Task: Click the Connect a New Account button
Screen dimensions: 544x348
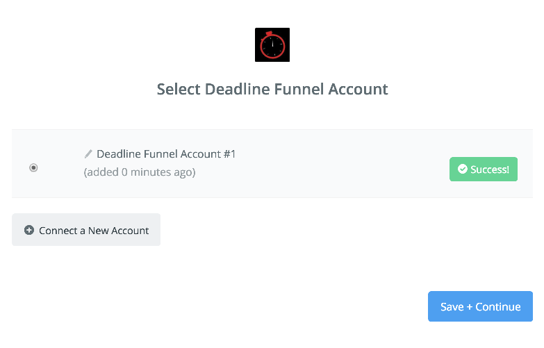Action: point(86,230)
